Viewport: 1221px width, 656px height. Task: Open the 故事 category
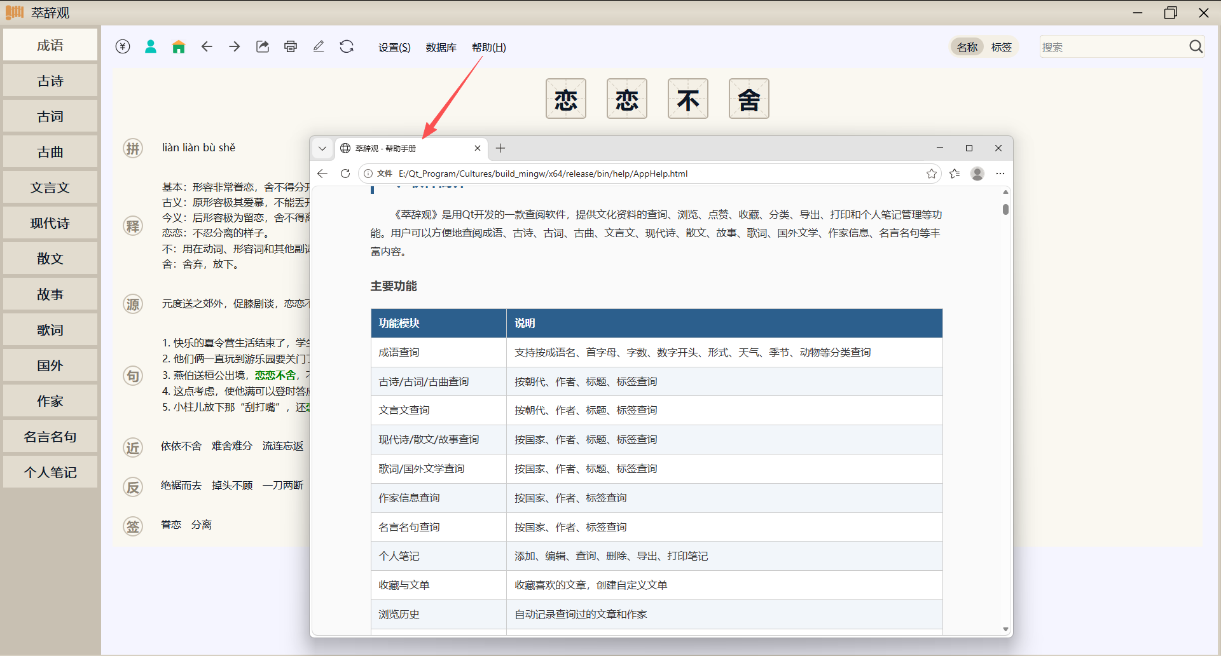[x=50, y=294]
